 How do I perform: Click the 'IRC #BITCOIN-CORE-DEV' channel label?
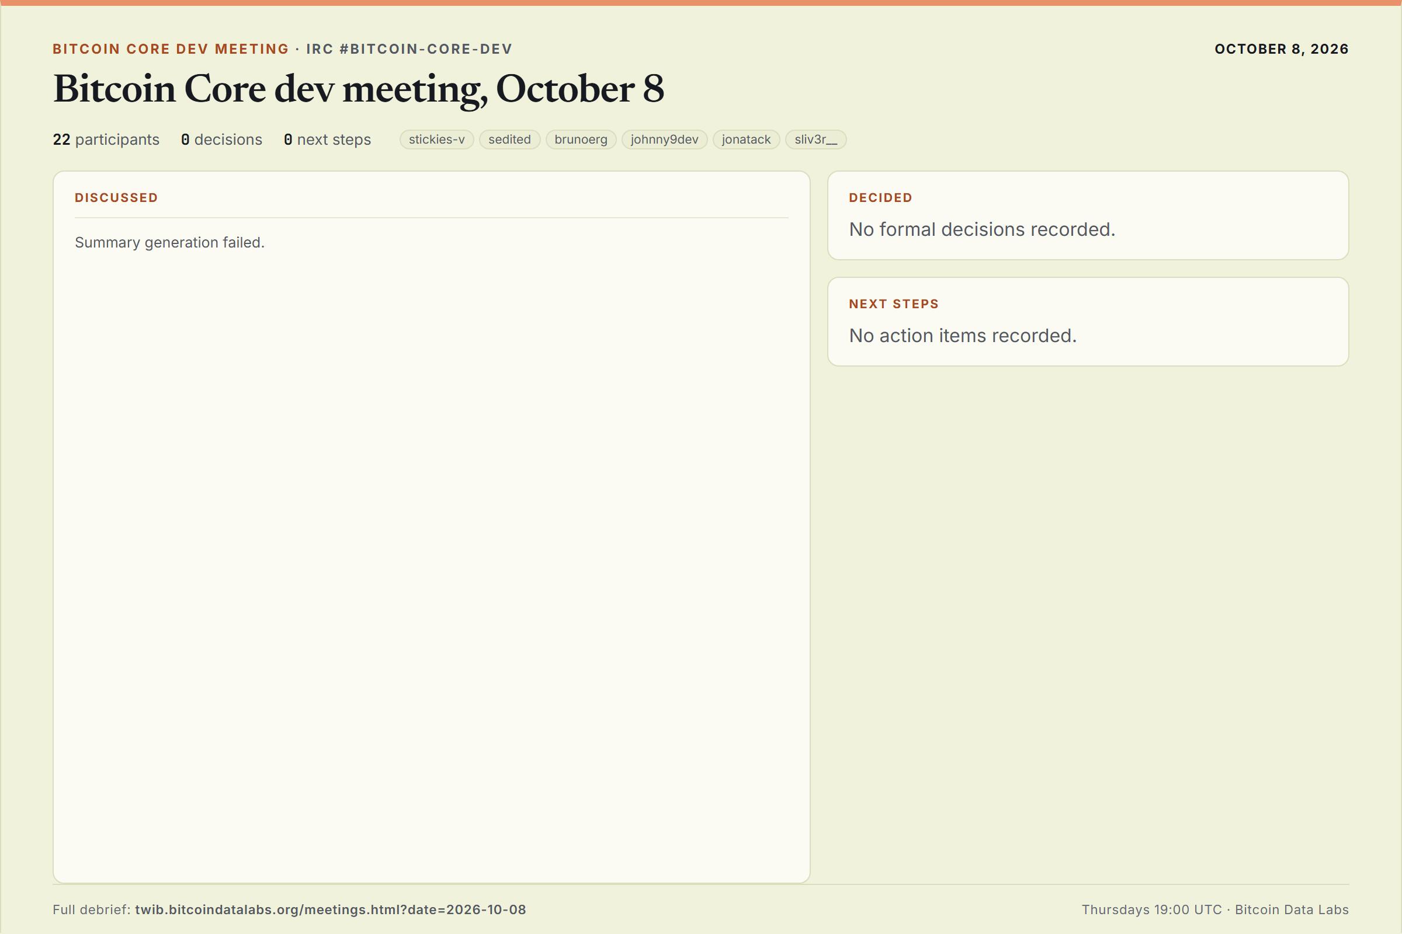point(410,49)
